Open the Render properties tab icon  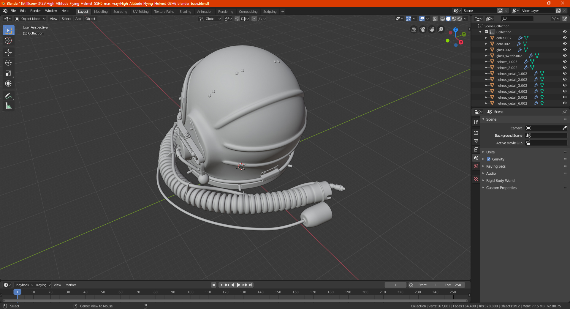click(476, 133)
